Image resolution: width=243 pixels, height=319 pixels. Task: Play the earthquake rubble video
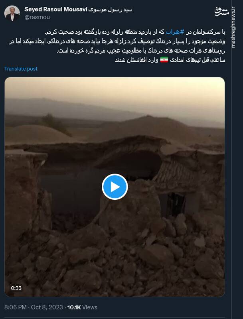point(115,187)
